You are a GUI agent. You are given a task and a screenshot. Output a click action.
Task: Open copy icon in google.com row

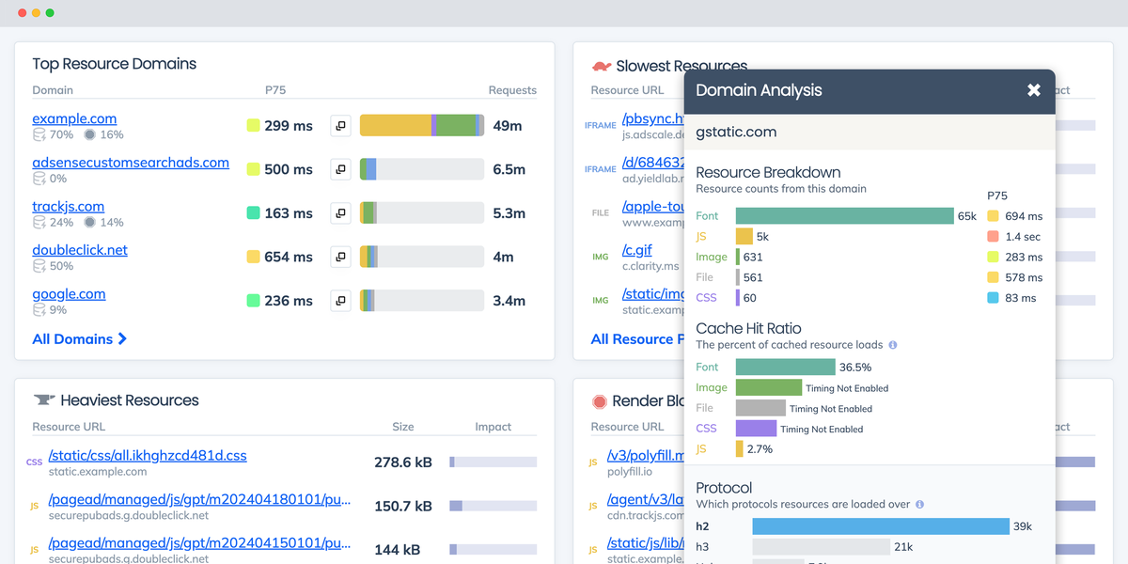pyautogui.click(x=340, y=301)
